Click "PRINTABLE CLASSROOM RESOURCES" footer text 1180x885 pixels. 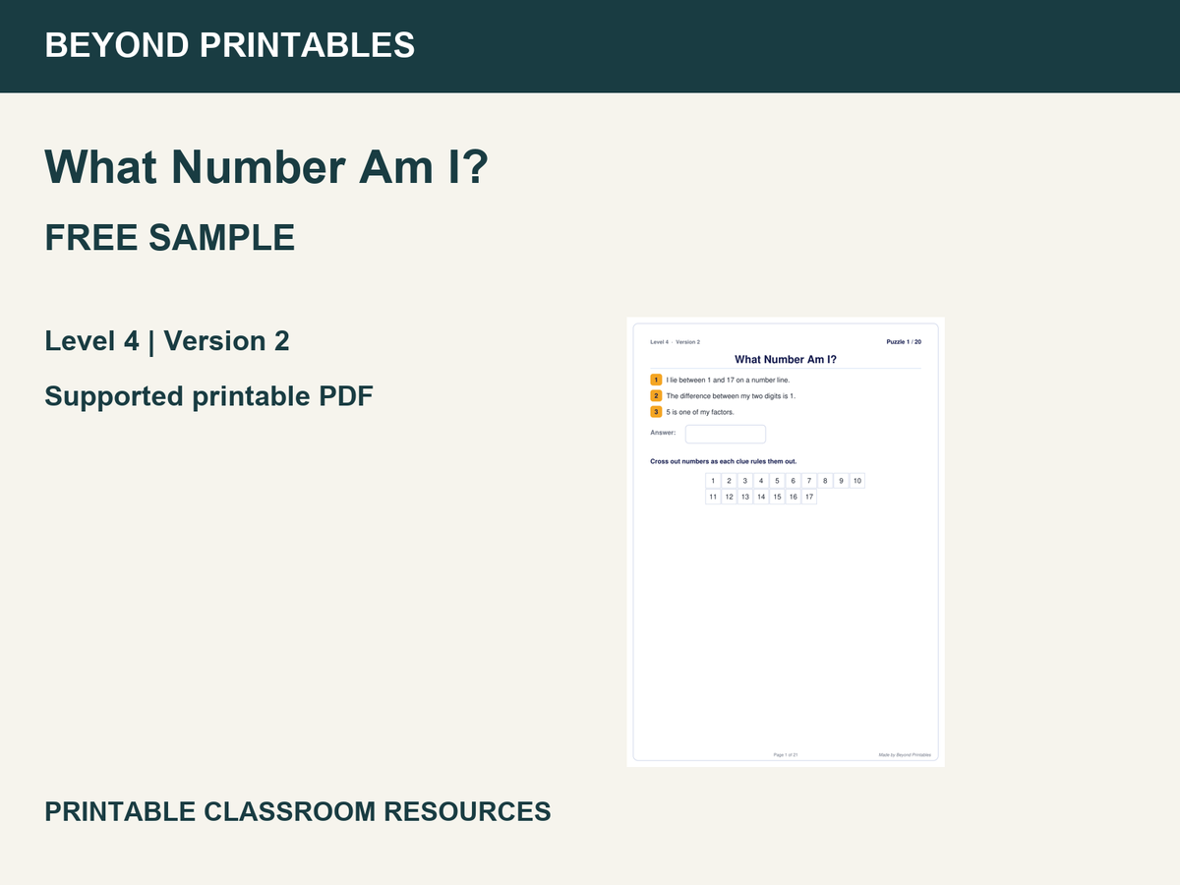click(x=298, y=812)
